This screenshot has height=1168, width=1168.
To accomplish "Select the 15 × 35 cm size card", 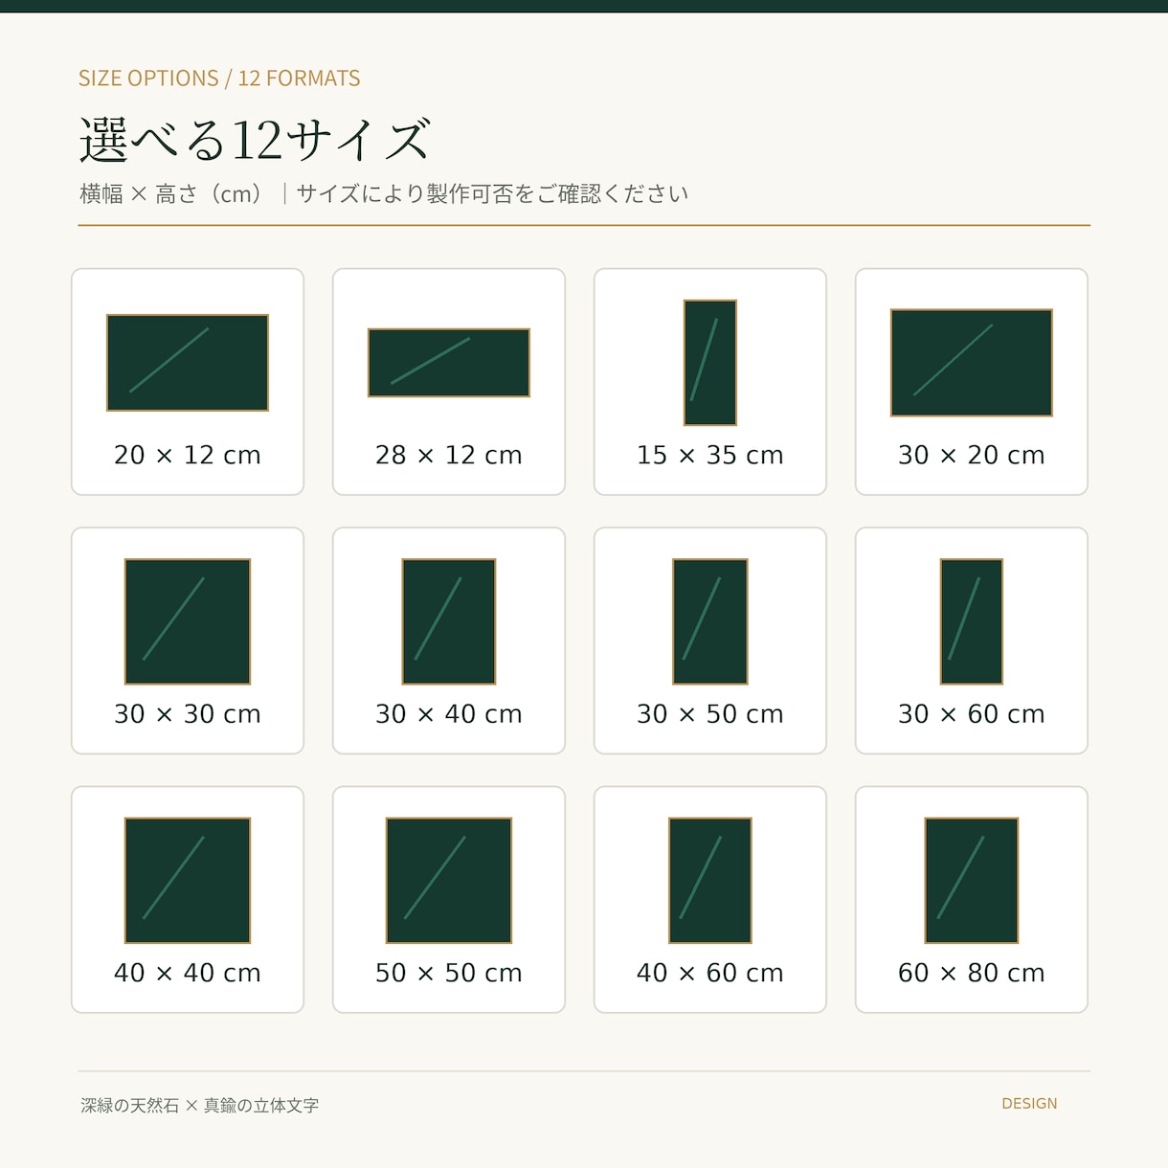I will pos(710,382).
